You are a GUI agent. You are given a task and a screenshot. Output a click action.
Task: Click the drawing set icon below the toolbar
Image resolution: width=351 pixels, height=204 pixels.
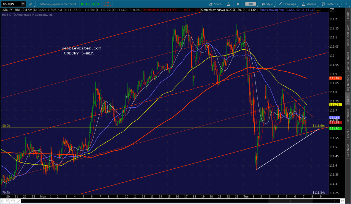(332, 10)
